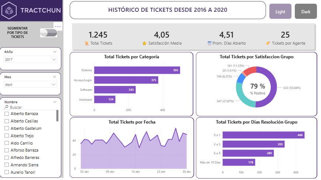Select the Software bar with 243 tickets
Screen dimensions: 321x180
click(x=115, y=90)
